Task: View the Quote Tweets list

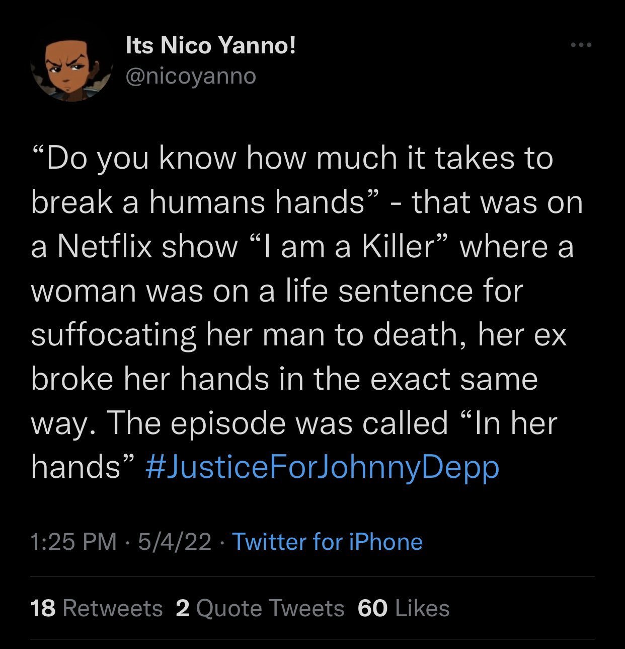Action: click(270, 608)
